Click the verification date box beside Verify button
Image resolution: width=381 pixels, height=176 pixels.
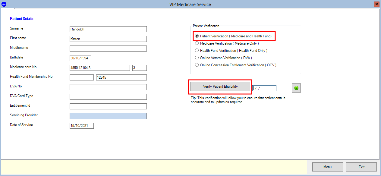tap(264, 88)
